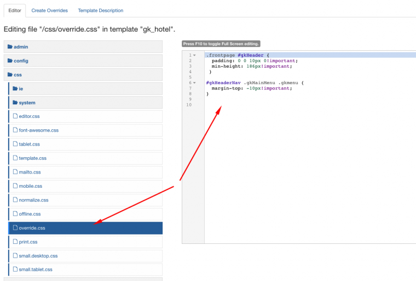
Task: Click the file icon beside editor.css
Action: click(15, 116)
